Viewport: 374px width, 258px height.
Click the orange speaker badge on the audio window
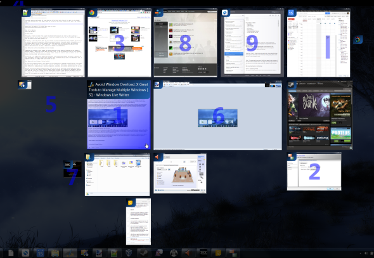tap(157, 157)
